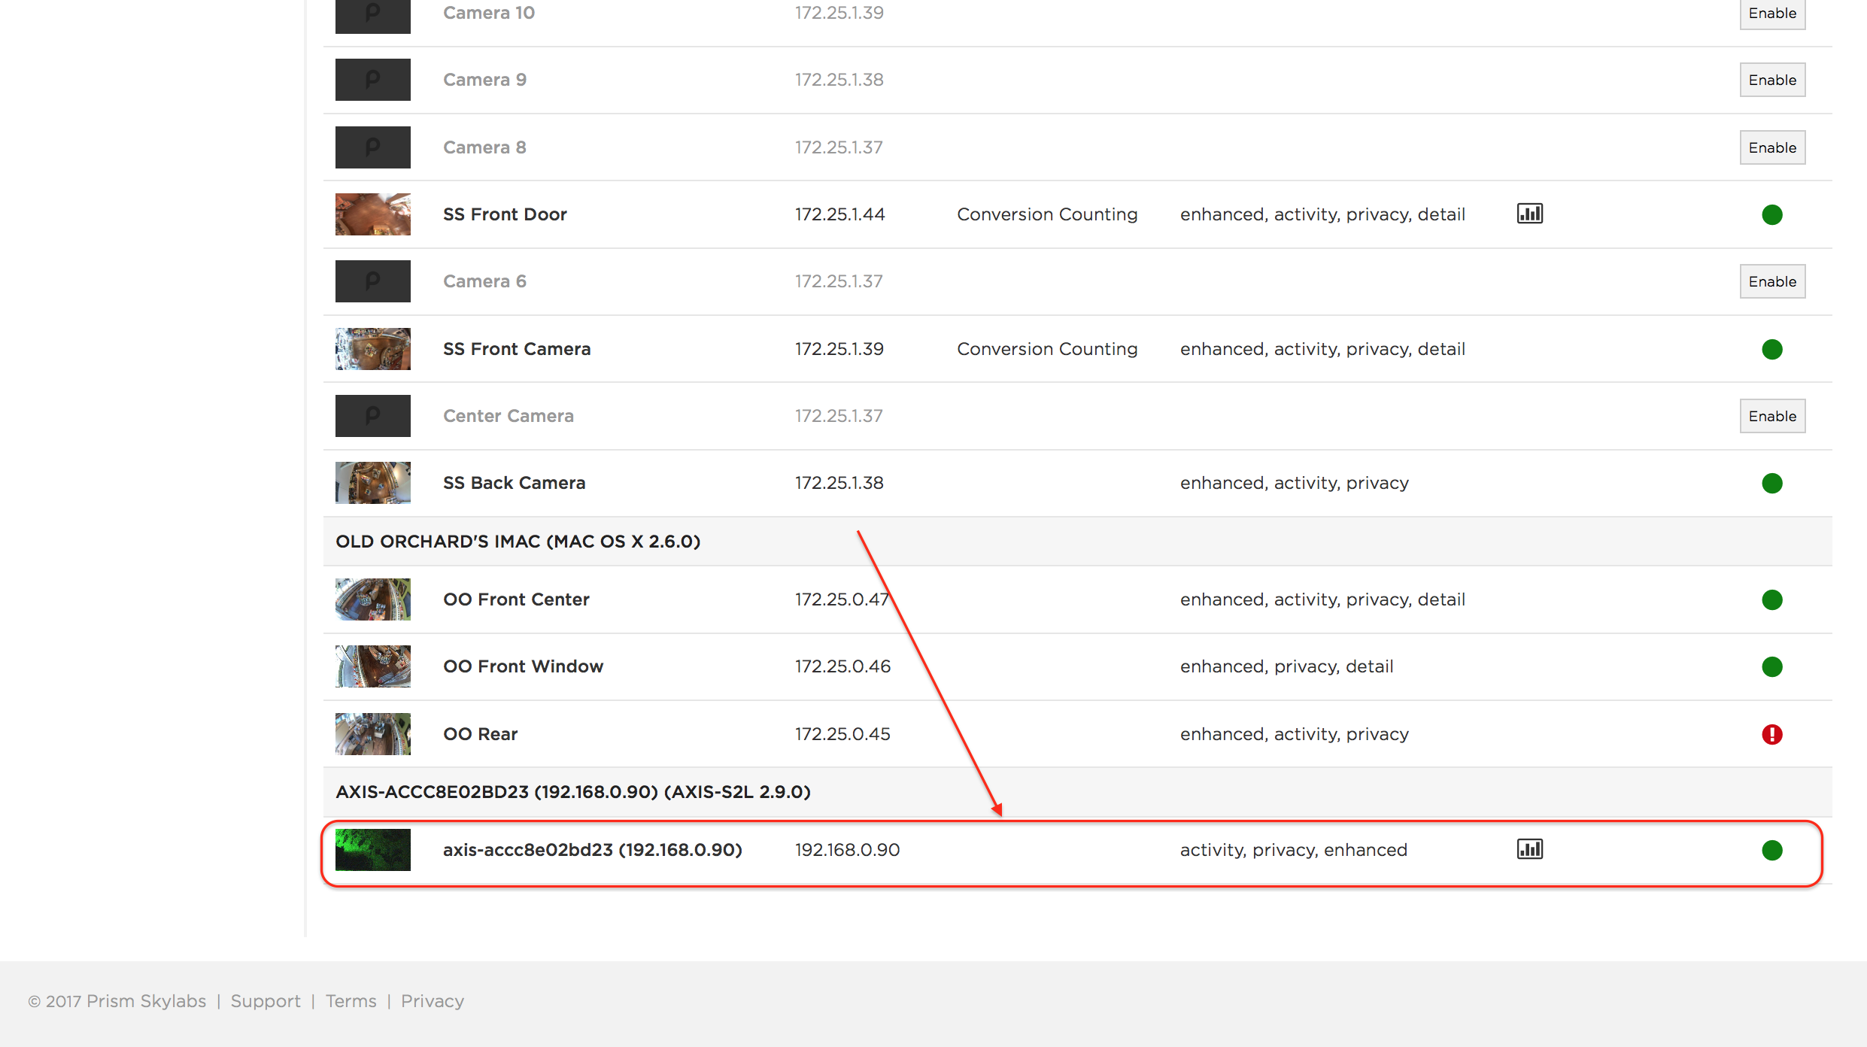
Task: Open the OO Front Center thumbnail
Action: pos(373,599)
